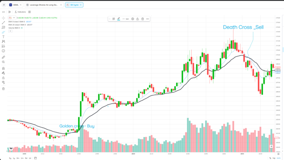The image size is (284, 160).
Task: Open the emoji sticker tool
Action: 3,51
